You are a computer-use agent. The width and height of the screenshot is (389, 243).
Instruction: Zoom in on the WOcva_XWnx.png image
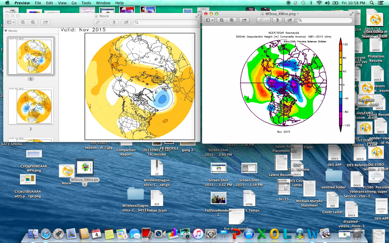click(231, 20)
